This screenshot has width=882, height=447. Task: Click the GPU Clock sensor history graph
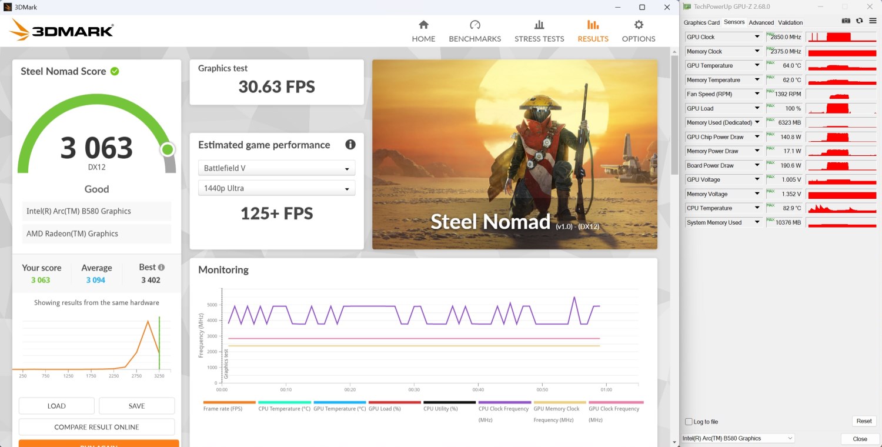pyautogui.click(x=842, y=37)
